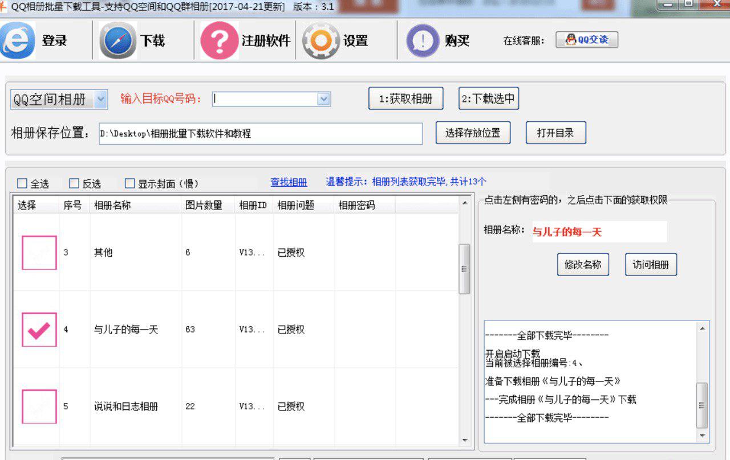
Task: Open the 设置 toolbar label
Action: pos(355,40)
